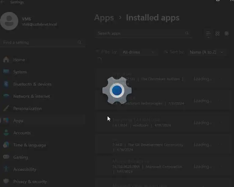This screenshot has height=187, width=234.
Task: Switch to list view layout icon
Action: click(x=208, y=34)
